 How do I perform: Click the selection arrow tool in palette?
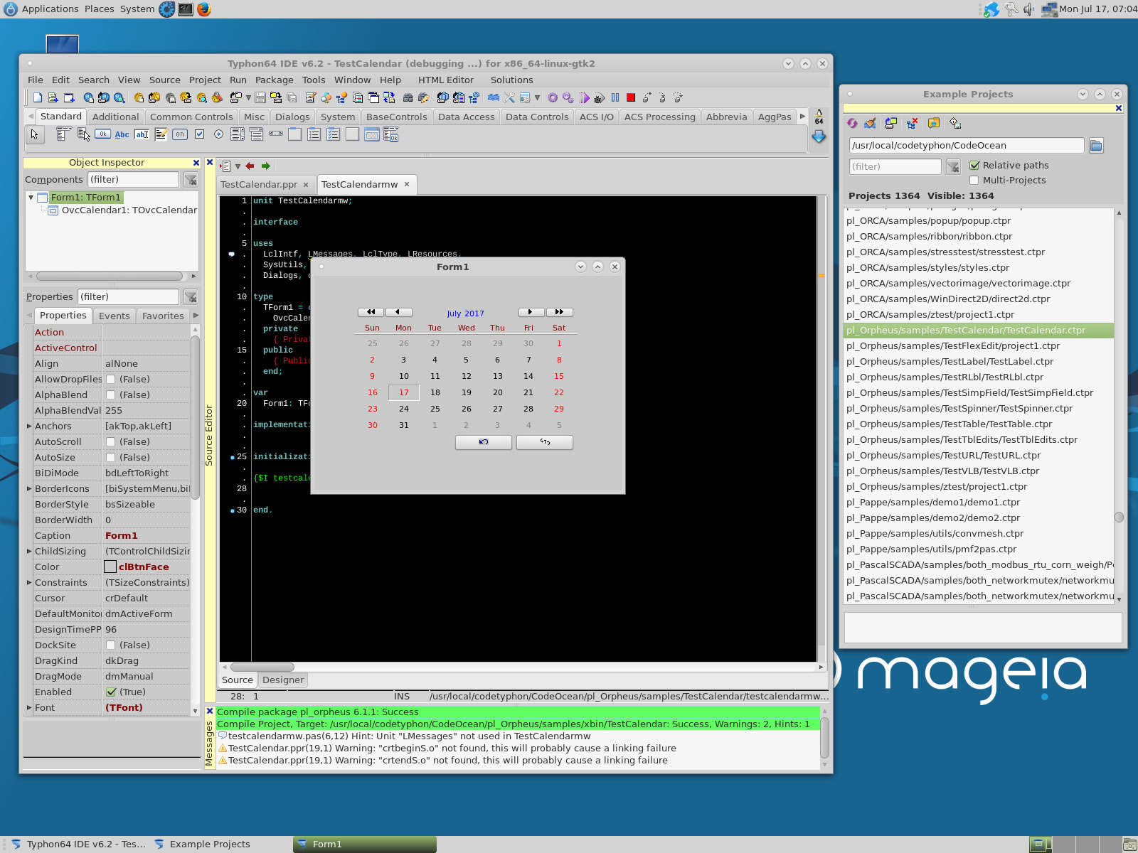(34, 134)
